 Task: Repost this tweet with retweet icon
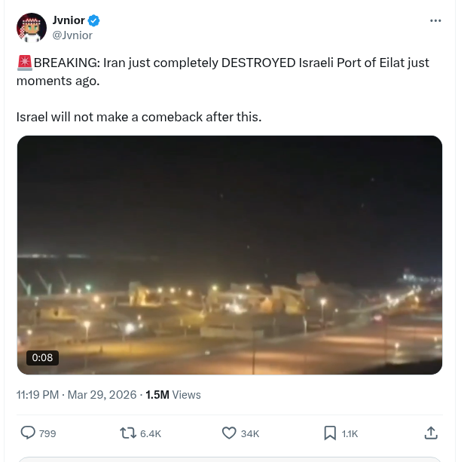(x=128, y=433)
